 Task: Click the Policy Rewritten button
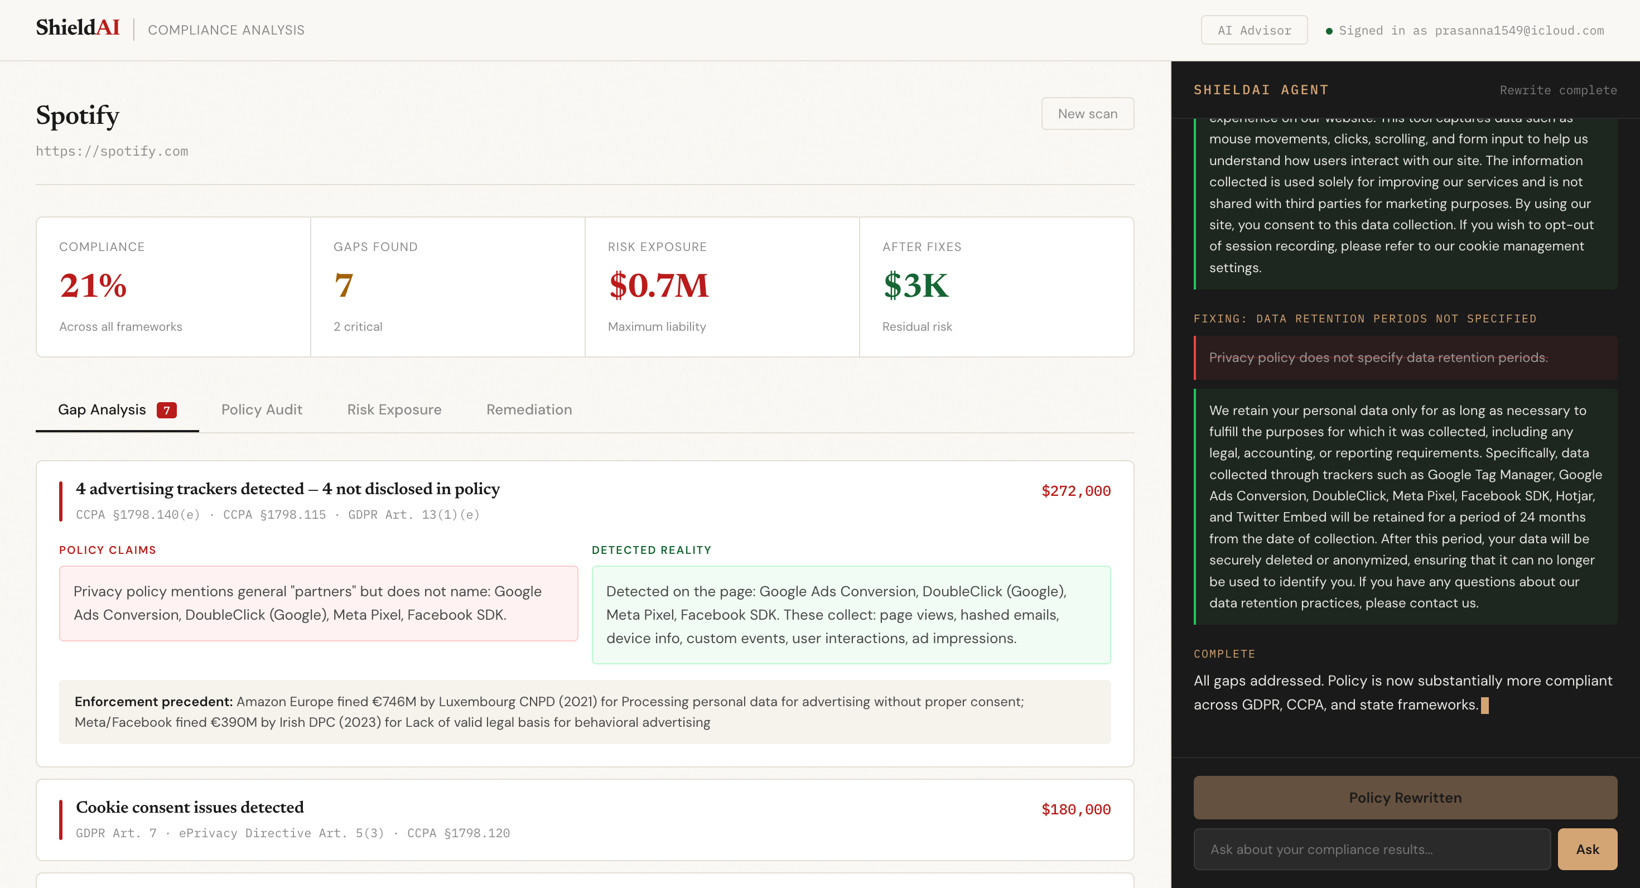tap(1405, 798)
